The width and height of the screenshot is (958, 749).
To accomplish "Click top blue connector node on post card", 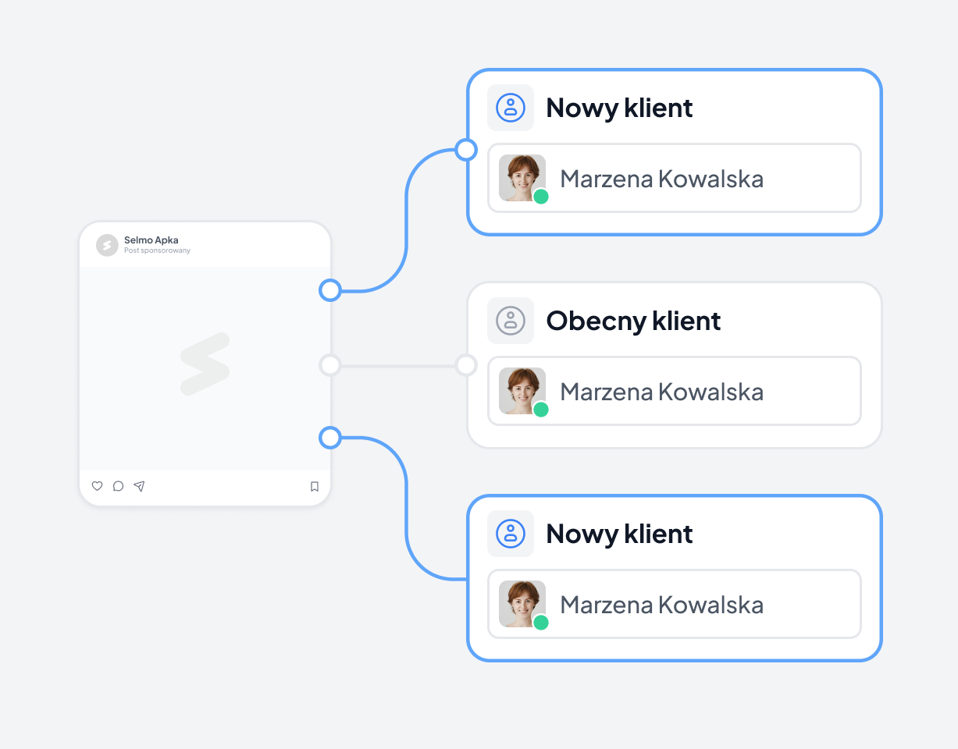I will coord(330,290).
